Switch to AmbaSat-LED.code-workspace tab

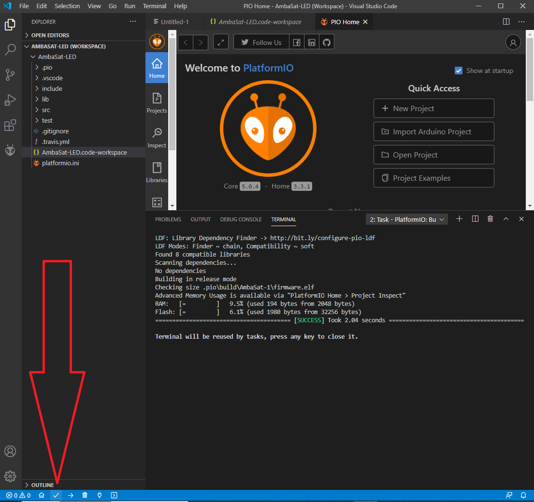point(259,22)
